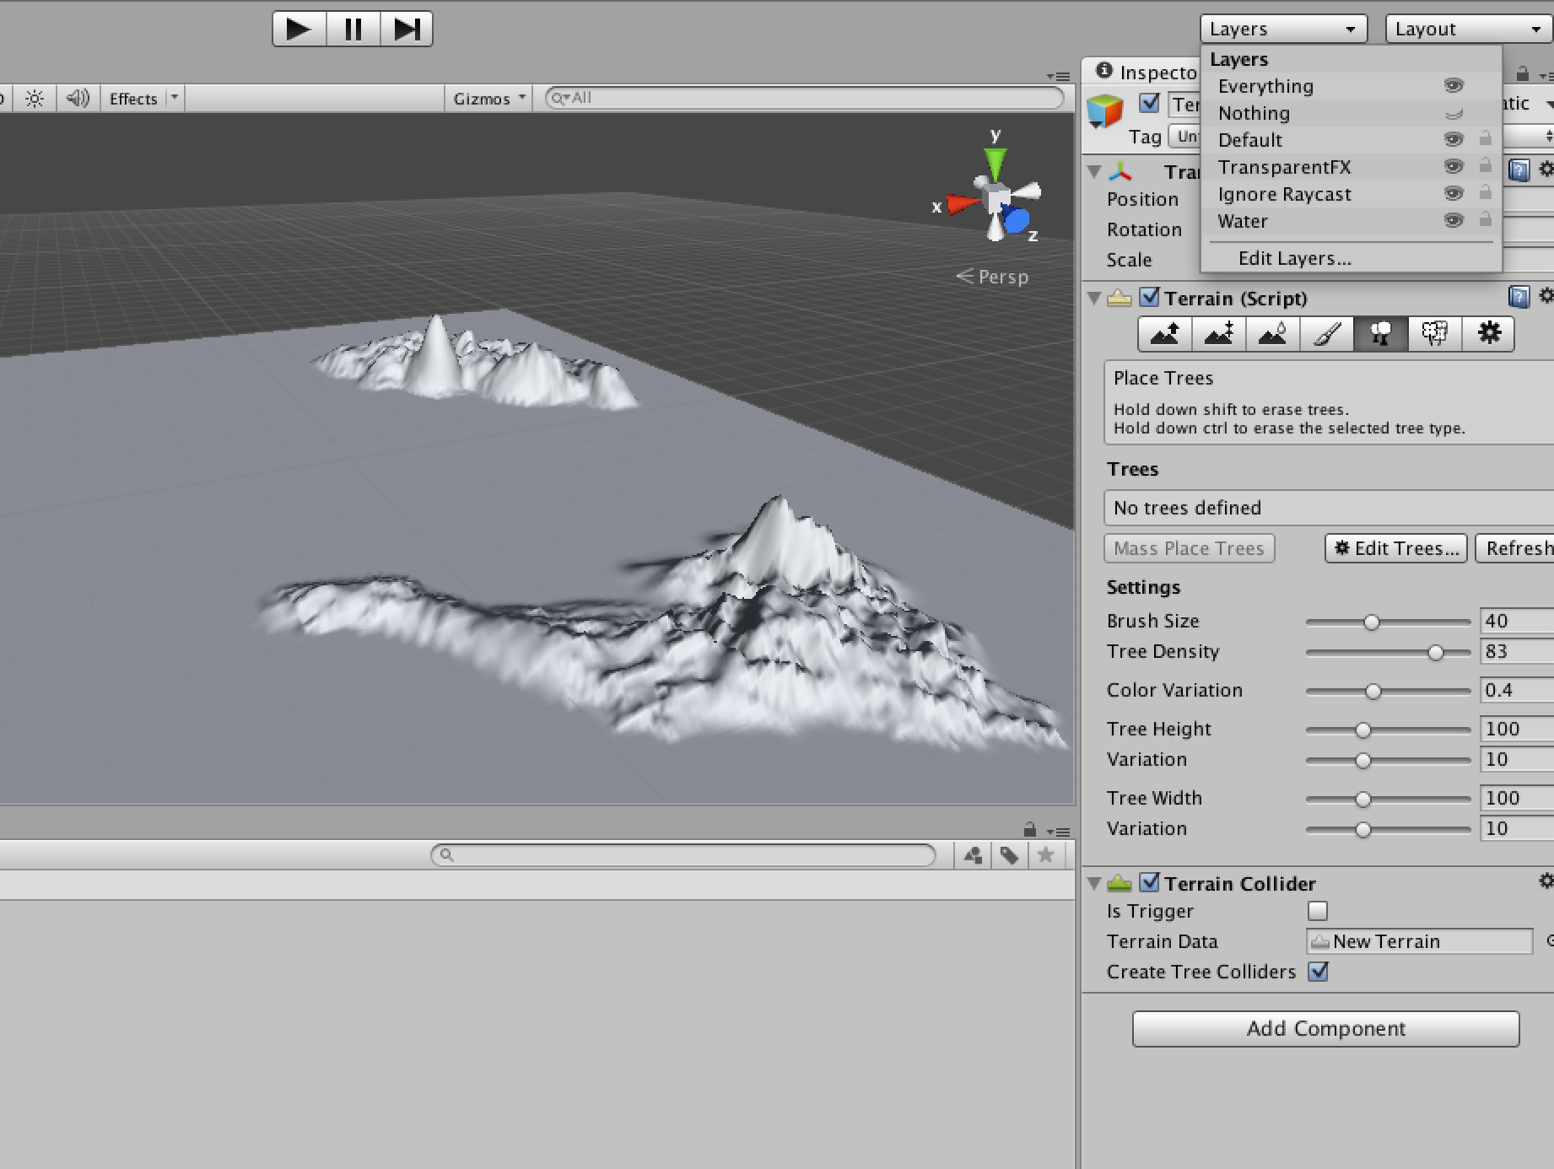Toggle lock for Default layer
The width and height of the screenshot is (1554, 1169).
[1486, 138]
